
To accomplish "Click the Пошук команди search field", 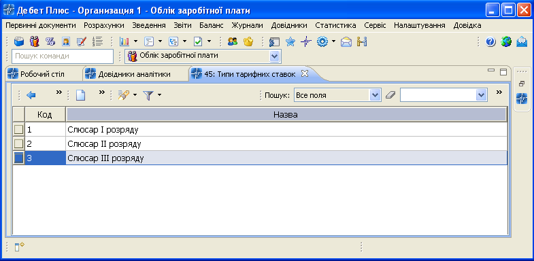I will [x=63, y=56].
